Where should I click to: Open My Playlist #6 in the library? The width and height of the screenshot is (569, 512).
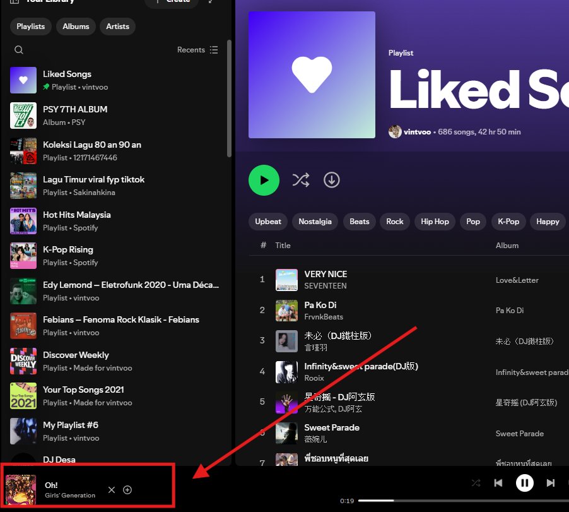pos(114,431)
